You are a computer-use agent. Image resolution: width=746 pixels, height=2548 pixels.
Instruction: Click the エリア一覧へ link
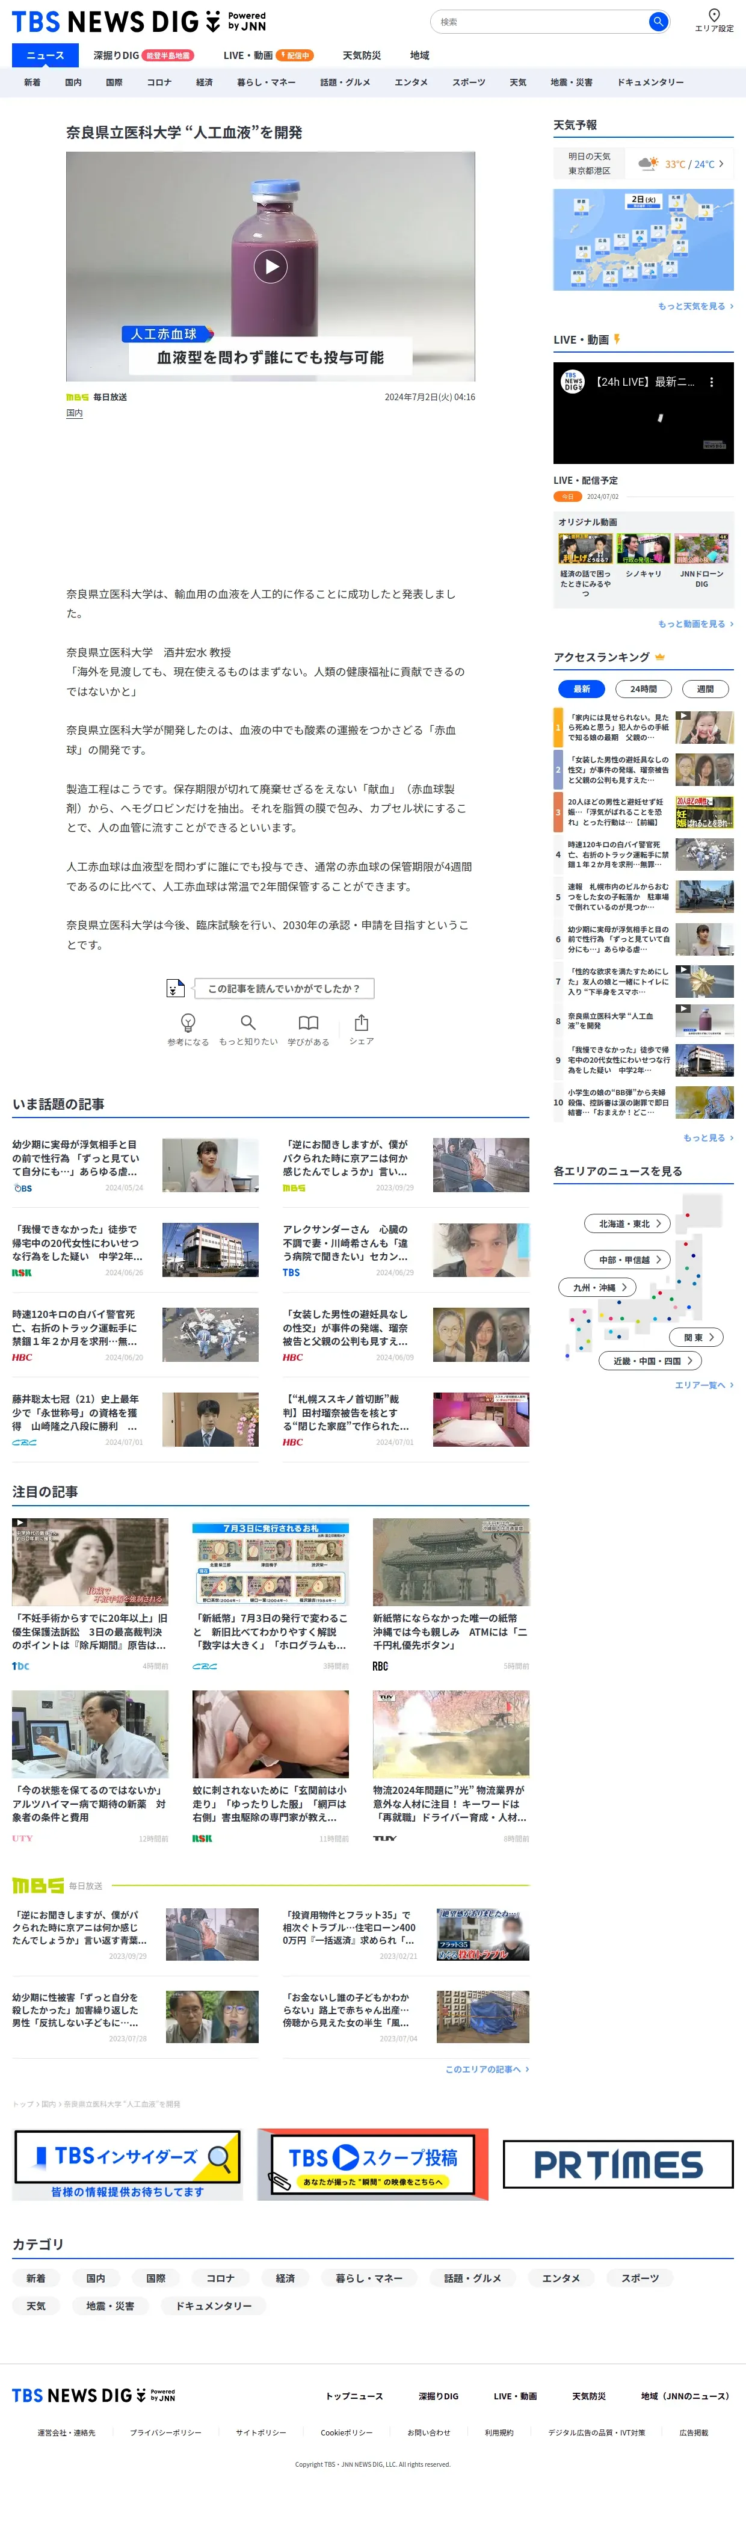click(704, 1386)
